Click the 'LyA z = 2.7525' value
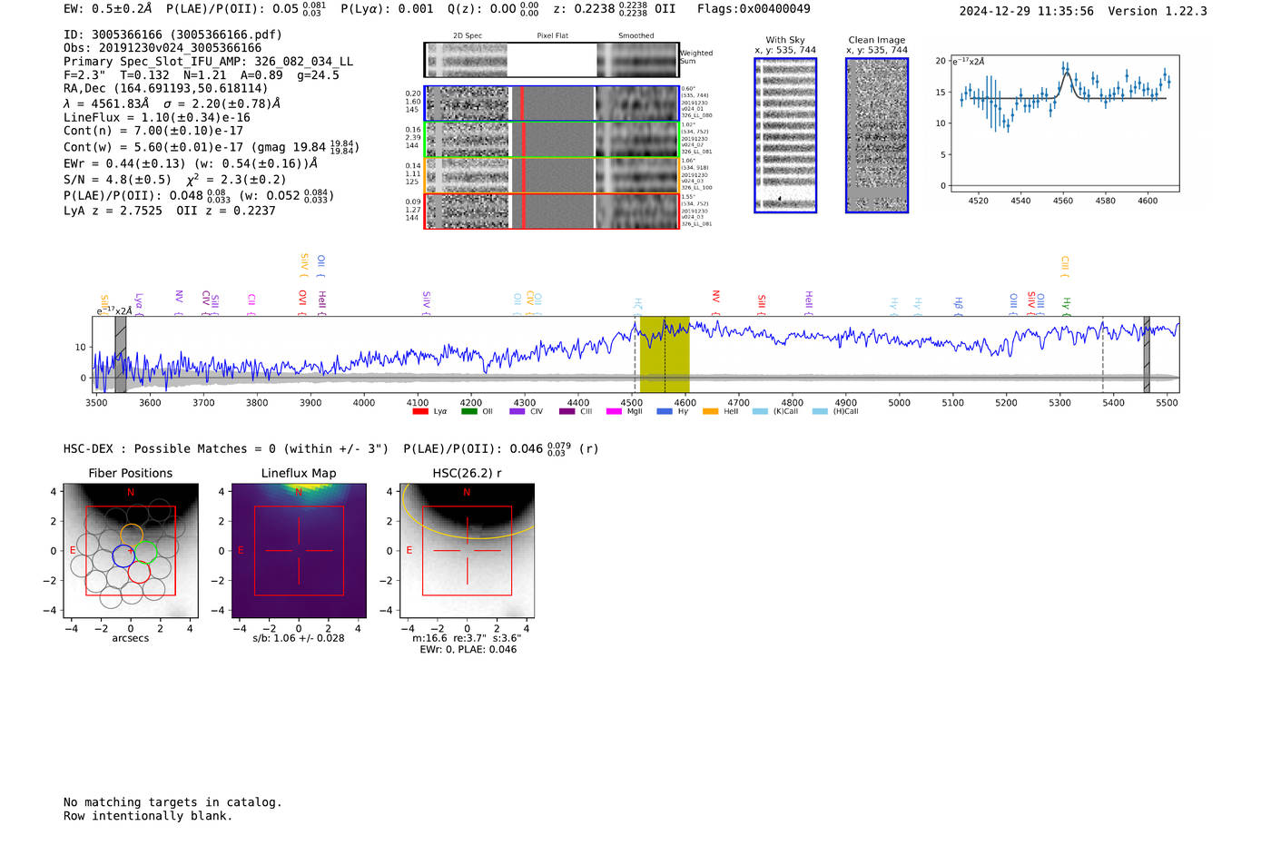 [x=113, y=211]
